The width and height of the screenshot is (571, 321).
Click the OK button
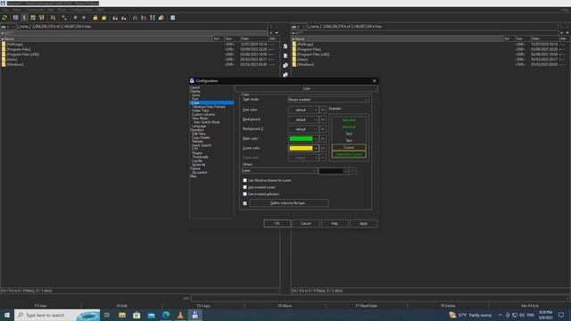(277, 224)
